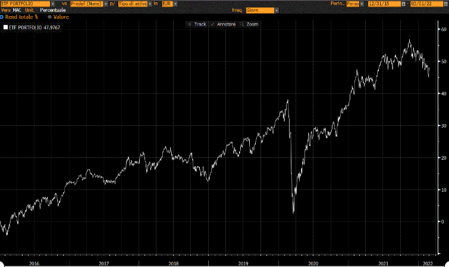Click the Percentuale unit label
Image resolution: width=449 pixels, height=267 pixels.
point(53,11)
